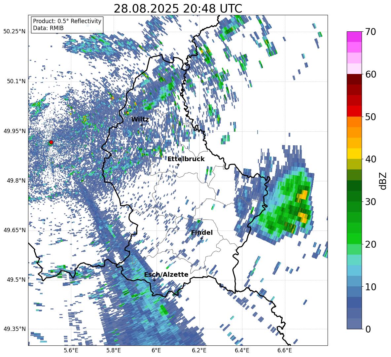The image size is (391, 357).
Task: Click the colorbar value 0 label
Action: [x=368, y=329]
